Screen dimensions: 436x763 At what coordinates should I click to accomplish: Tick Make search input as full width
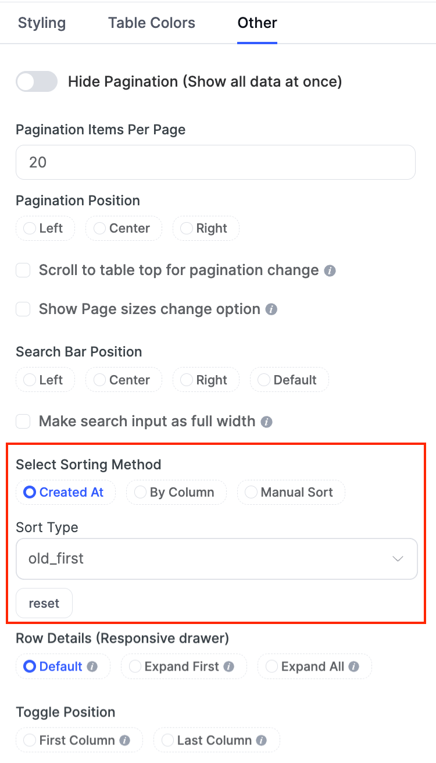(x=23, y=421)
